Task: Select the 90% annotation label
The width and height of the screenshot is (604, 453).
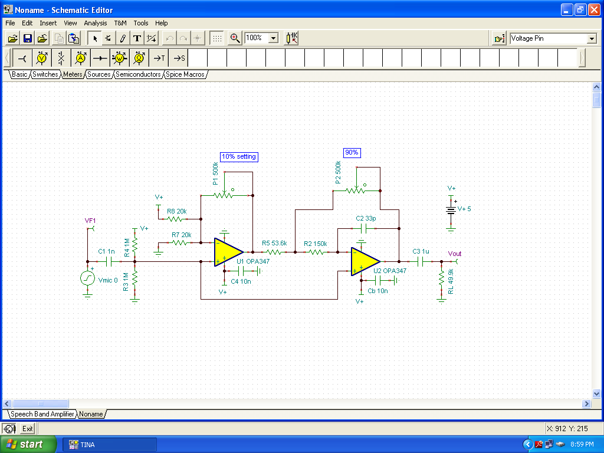Action: (352, 153)
